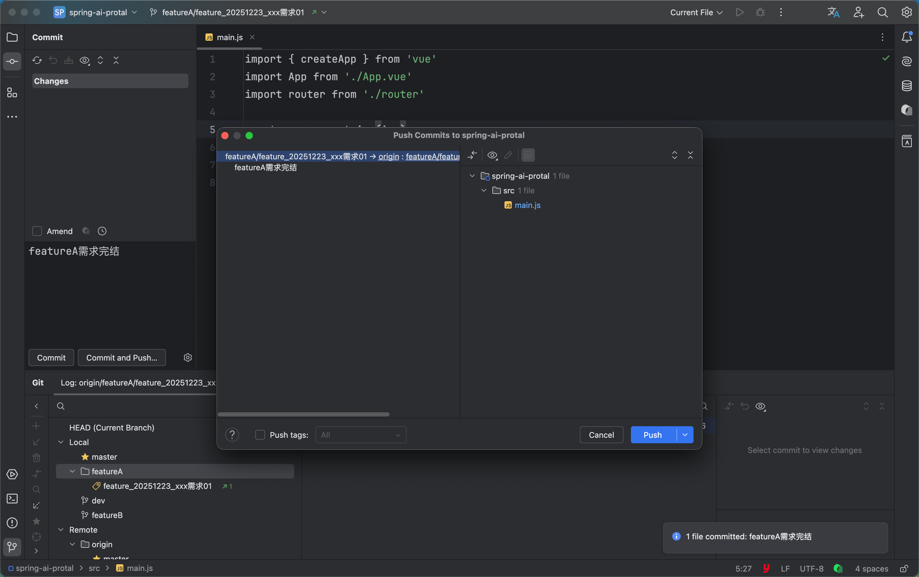Click the Debug bug icon in toolbar
Screen dimensions: 919x577
[760, 12]
